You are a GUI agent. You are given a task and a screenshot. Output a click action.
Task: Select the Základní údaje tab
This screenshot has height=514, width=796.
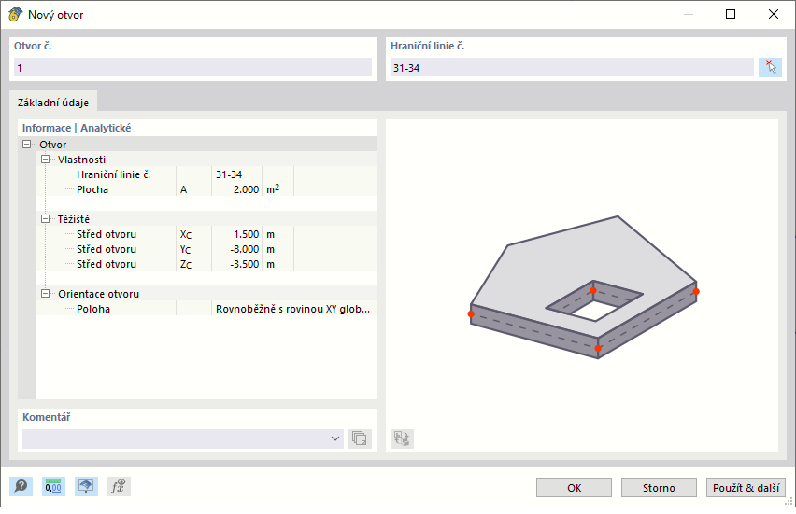coord(53,103)
